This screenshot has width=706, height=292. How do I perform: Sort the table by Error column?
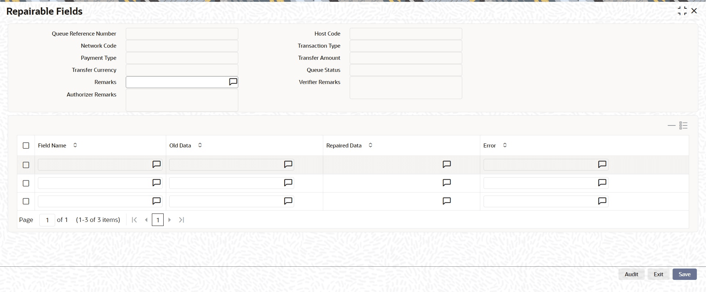[505, 145]
